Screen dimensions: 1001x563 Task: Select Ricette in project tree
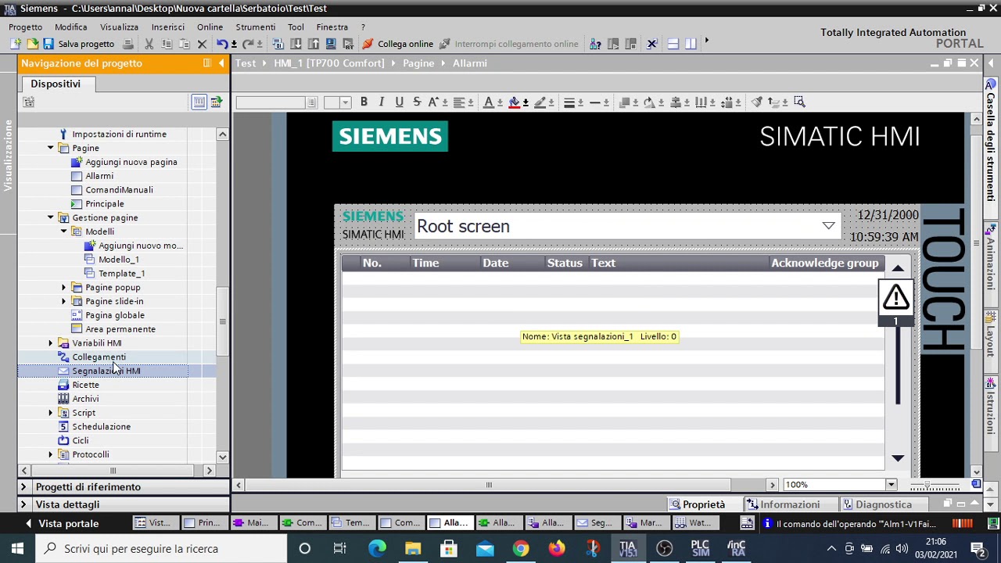[85, 385]
